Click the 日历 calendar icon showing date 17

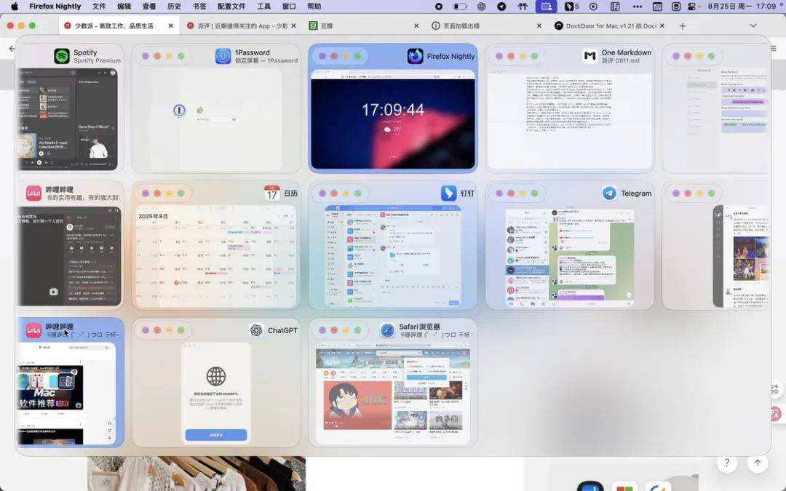(x=271, y=193)
